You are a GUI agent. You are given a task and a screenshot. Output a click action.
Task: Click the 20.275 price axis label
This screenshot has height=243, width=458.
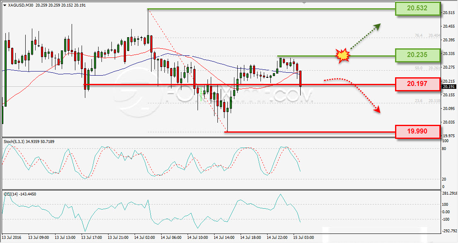pos(448,67)
